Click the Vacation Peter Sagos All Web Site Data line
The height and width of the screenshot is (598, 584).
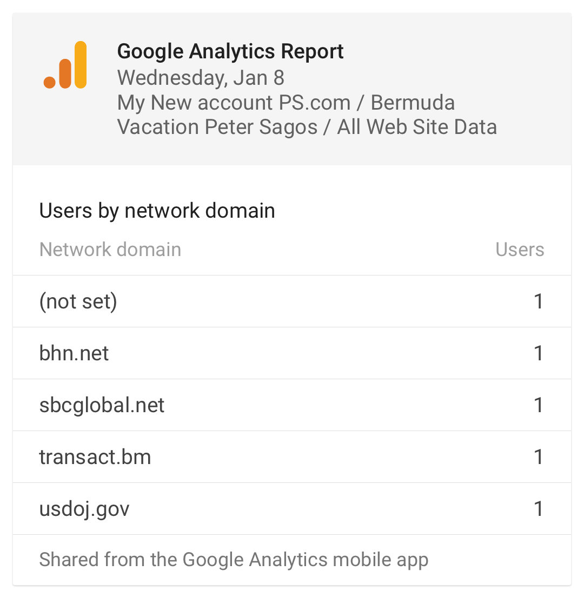(x=307, y=127)
